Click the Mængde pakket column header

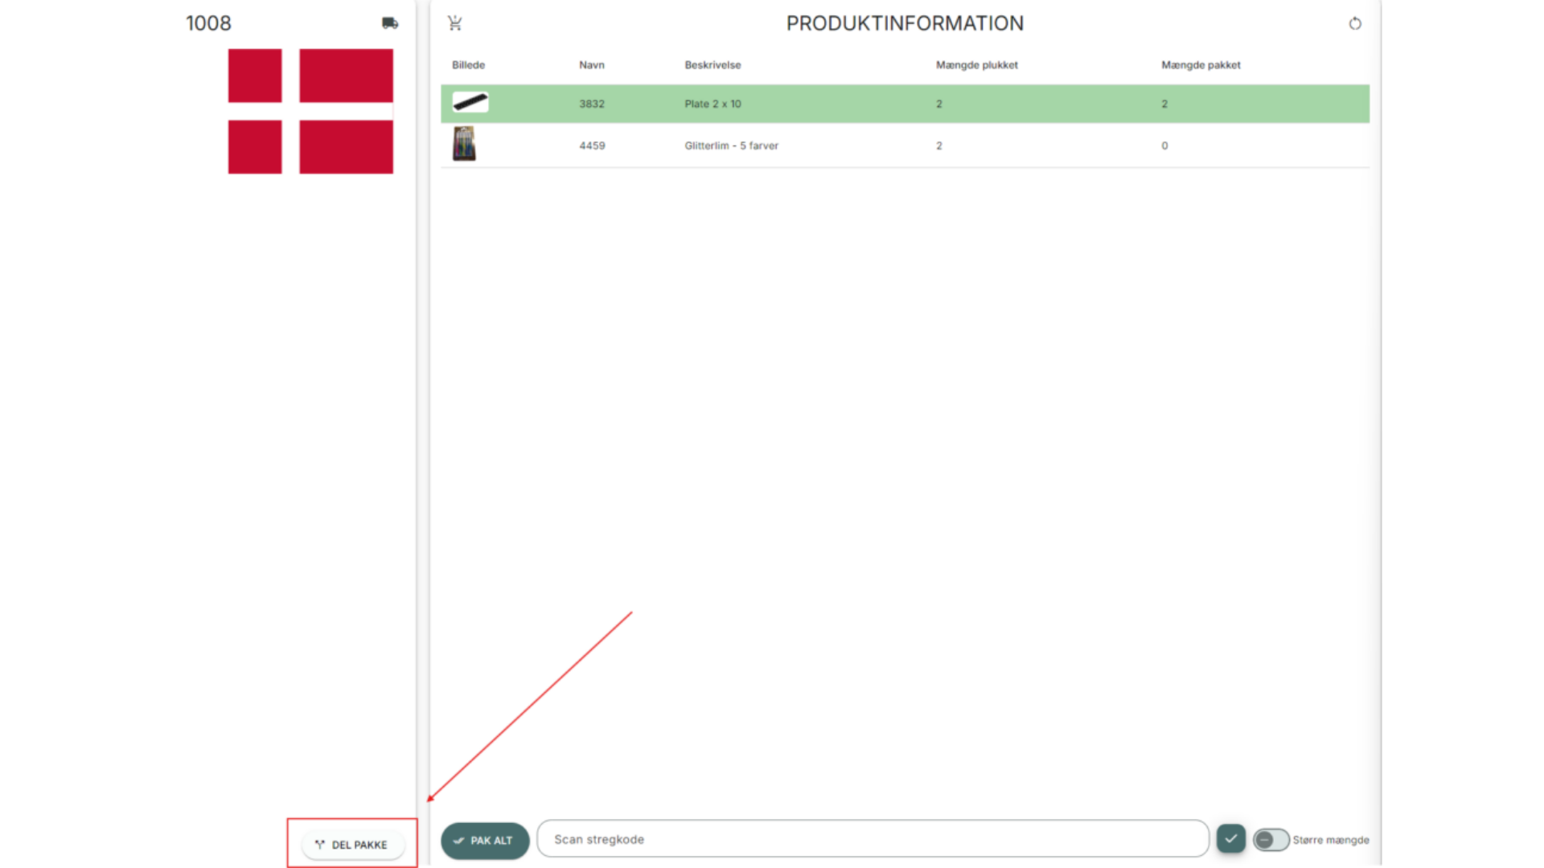1201,65
